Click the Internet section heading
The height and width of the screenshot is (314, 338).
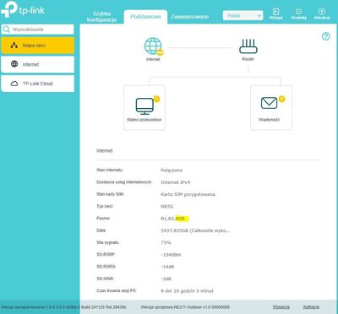(105, 151)
